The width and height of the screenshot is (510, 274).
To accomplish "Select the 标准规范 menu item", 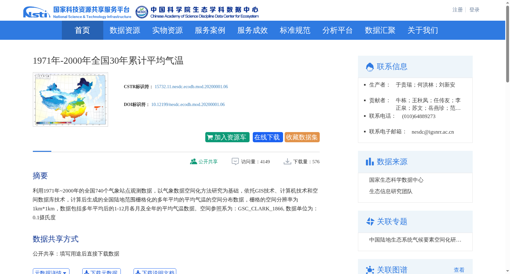I will tap(295, 30).
